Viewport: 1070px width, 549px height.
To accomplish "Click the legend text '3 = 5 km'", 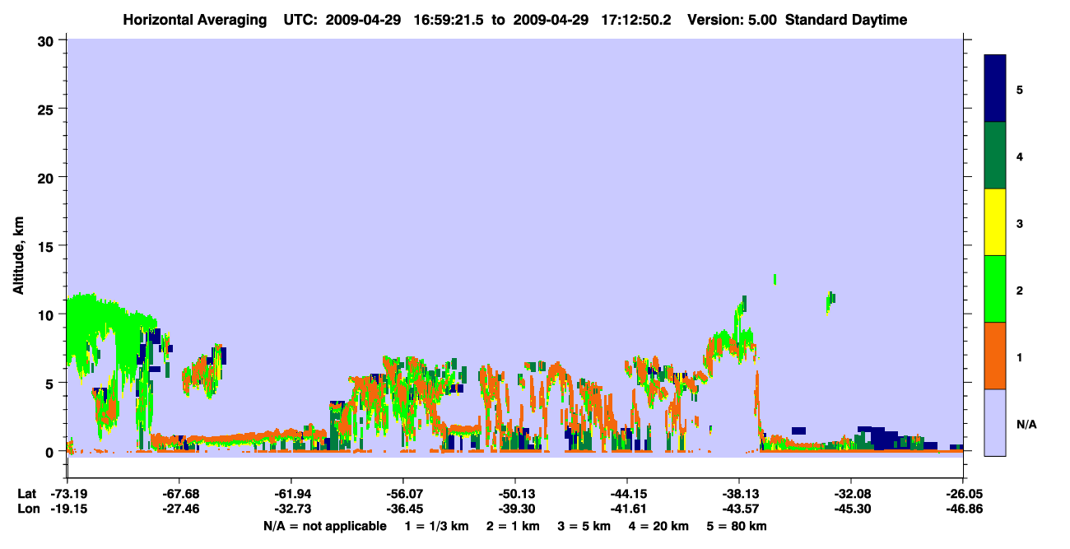I will pos(584,526).
